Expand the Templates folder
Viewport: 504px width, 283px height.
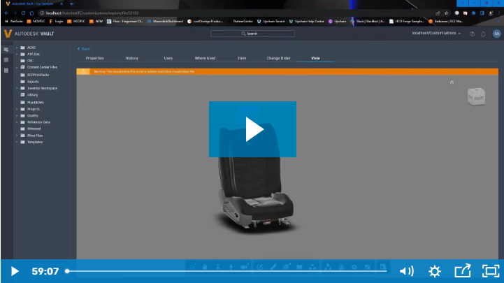[17, 142]
